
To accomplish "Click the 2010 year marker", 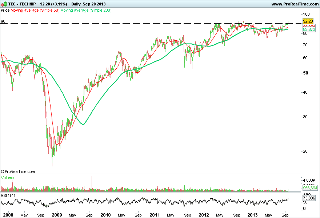I will [x=106, y=215].
